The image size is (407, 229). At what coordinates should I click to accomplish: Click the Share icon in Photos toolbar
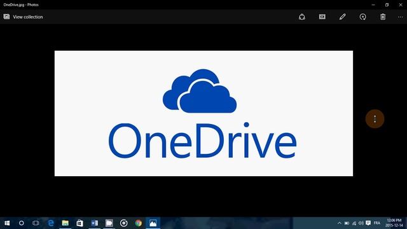click(301, 17)
